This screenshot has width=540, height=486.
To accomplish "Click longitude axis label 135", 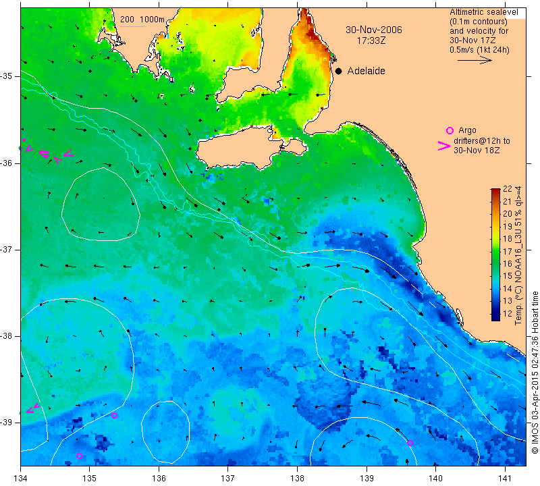I will pyautogui.click(x=90, y=478).
